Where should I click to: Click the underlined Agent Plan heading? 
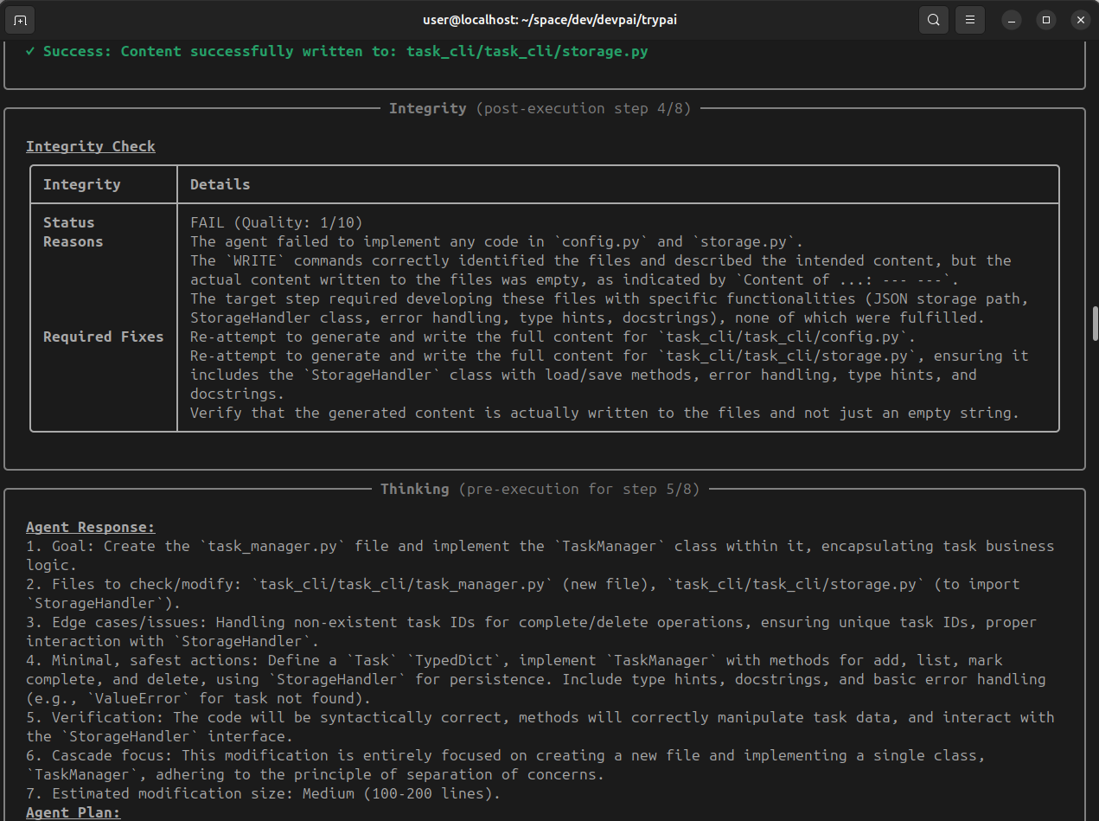pos(73,812)
